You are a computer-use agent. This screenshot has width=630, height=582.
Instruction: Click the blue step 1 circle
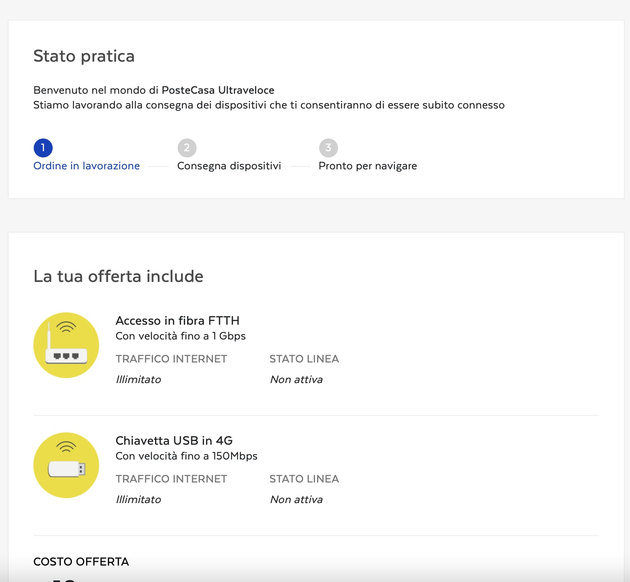click(x=43, y=148)
